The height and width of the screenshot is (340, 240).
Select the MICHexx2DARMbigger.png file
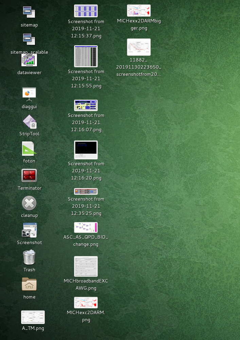[139, 11]
